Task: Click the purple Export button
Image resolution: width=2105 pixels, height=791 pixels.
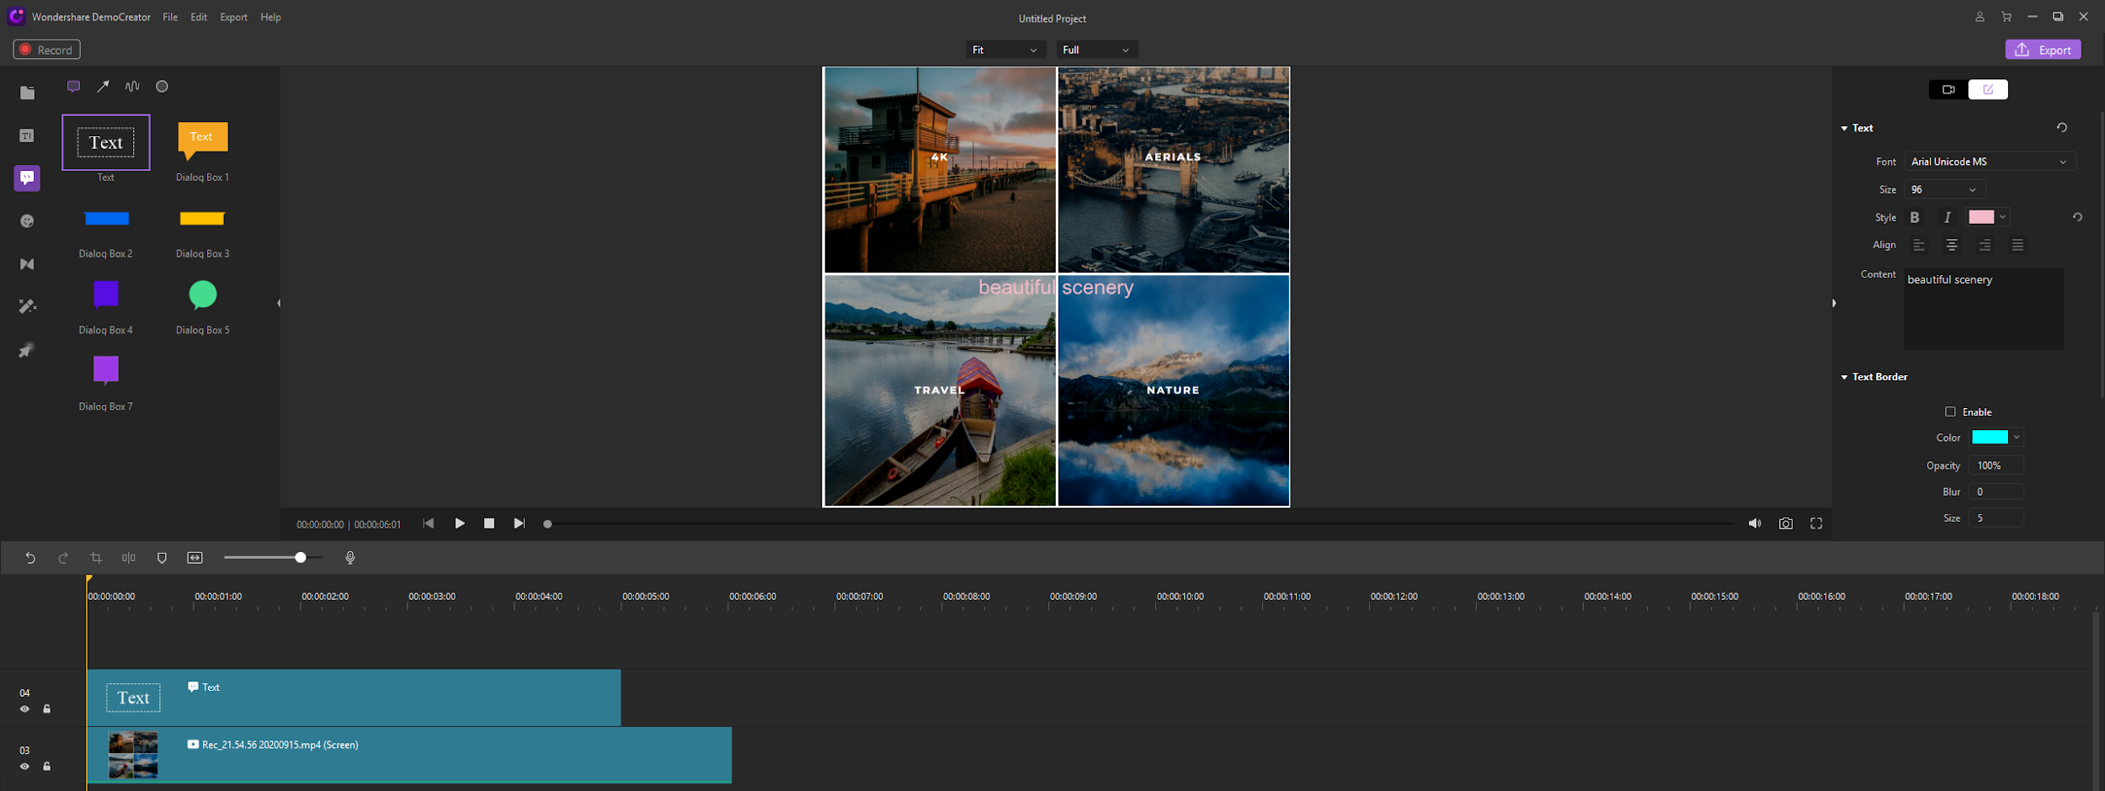Action: coord(2043,50)
